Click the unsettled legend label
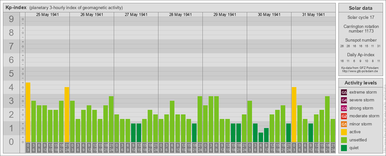This screenshot has width=386, height=156. coord(358,140)
